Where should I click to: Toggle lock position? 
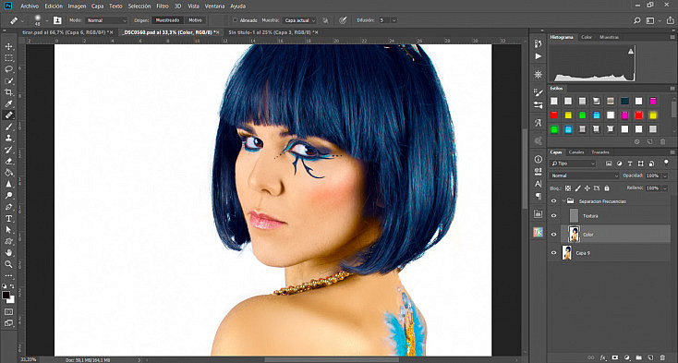point(587,188)
